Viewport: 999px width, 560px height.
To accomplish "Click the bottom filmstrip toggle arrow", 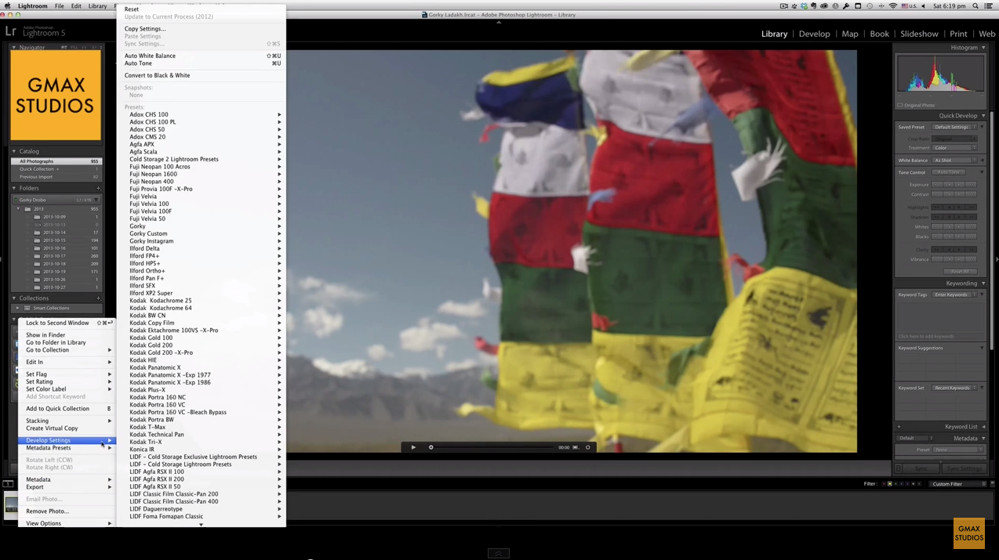I will (x=499, y=553).
